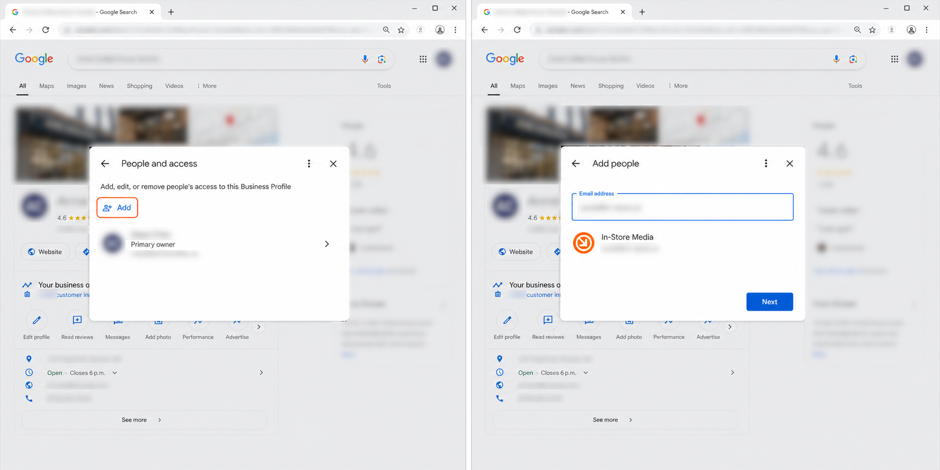Close the Add people dialog
The width and height of the screenshot is (940, 470).
[790, 164]
